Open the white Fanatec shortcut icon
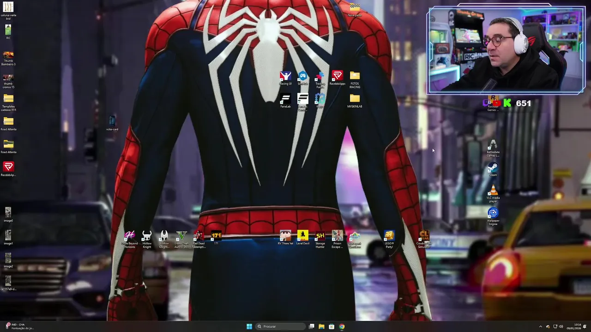 [x=302, y=102]
